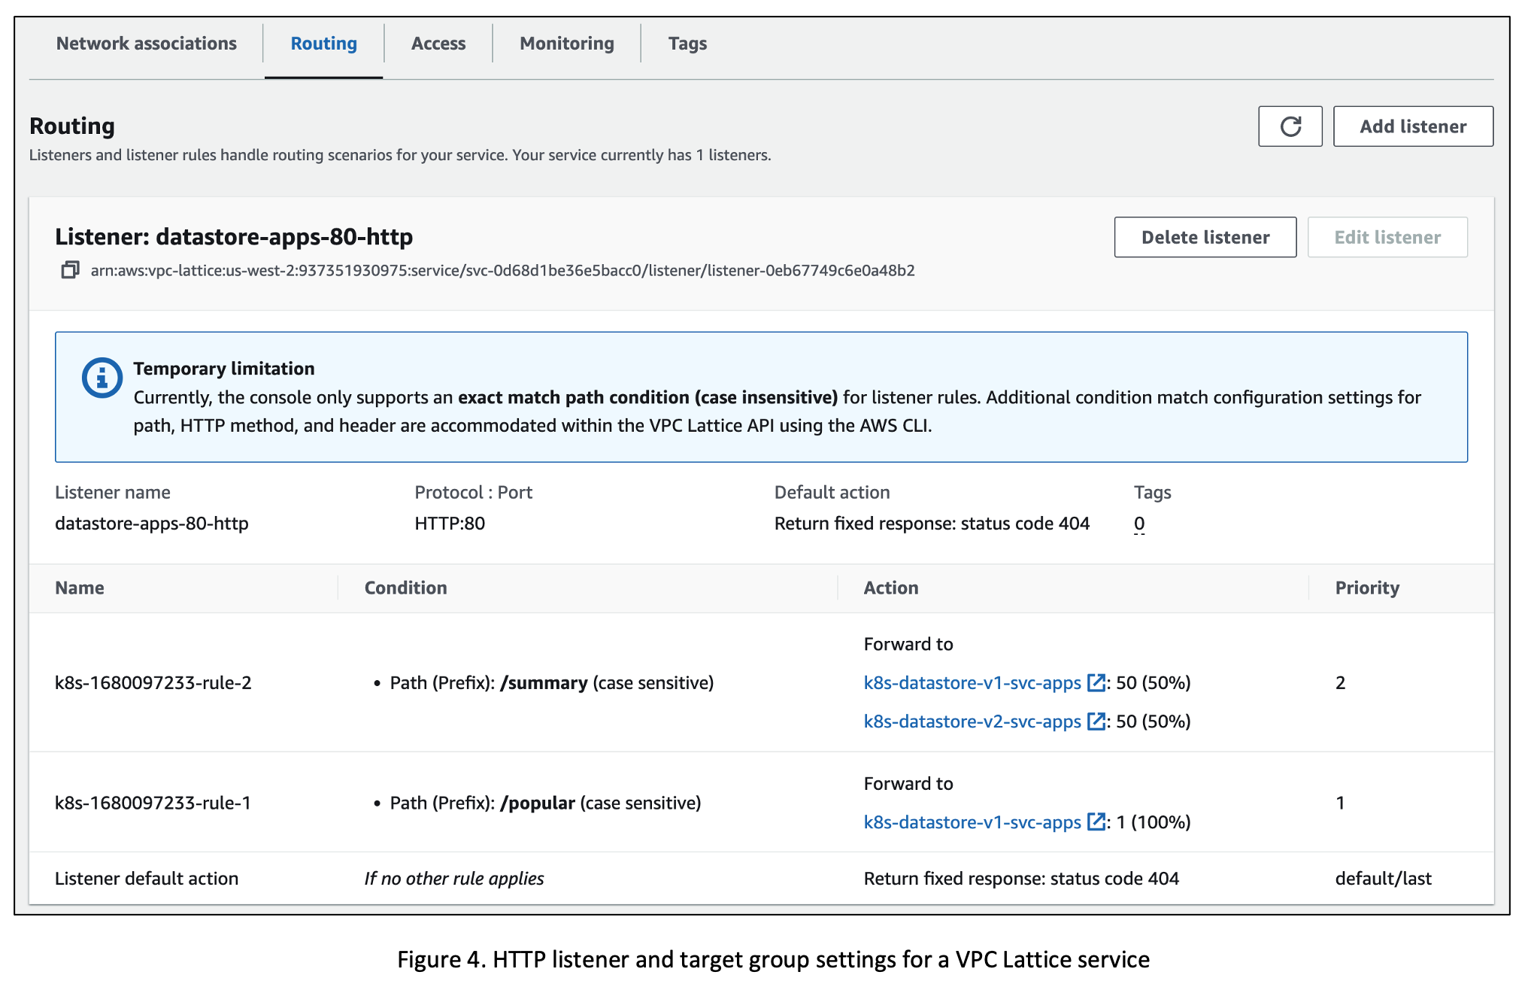Viewport: 1528px width, 987px height.
Task: Copy the listener ARN using the copy icon
Action: click(x=68, y=269)
